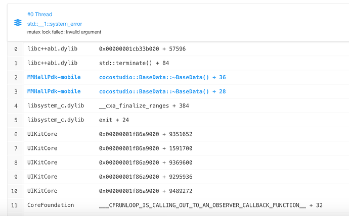
Task: Click the std::__1::system_error exception title
Action: pyautogui.click(x=55, y=24)
